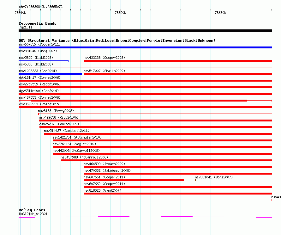Select nsv607662 (Cooper2011) variant label
Screen dimensions: 281x235
[x=104, y=184]
